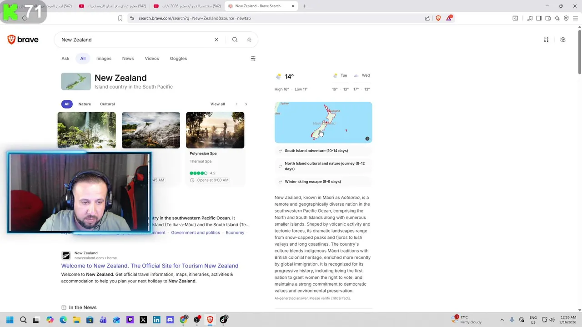582x327 pixels.
Task: Open Brave Shields lion icon
Action: point(438,18)
